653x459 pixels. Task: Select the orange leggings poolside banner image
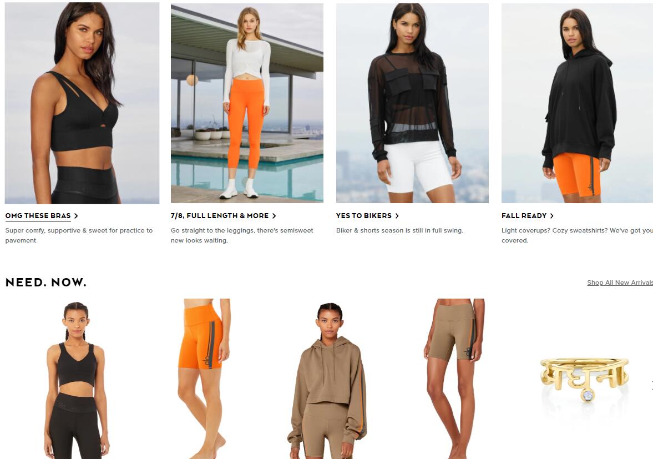[x=247, y=103]
